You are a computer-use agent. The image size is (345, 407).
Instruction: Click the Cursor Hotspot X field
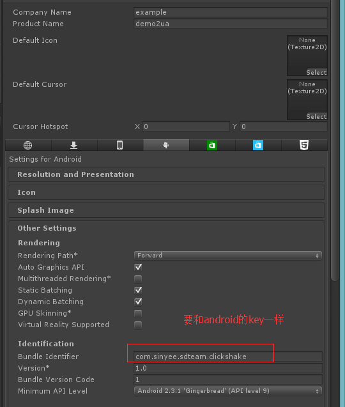pos(186,127)
